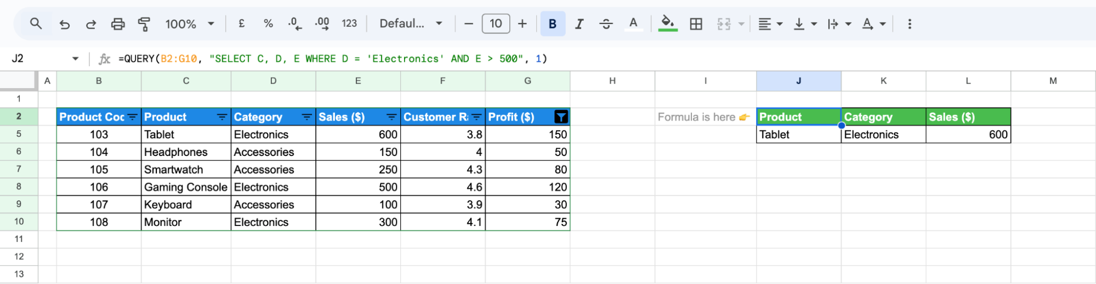Open the active filter on Profit ($) header
The width and height of the screenshot is (1096, 284).
tap(561, 117)
